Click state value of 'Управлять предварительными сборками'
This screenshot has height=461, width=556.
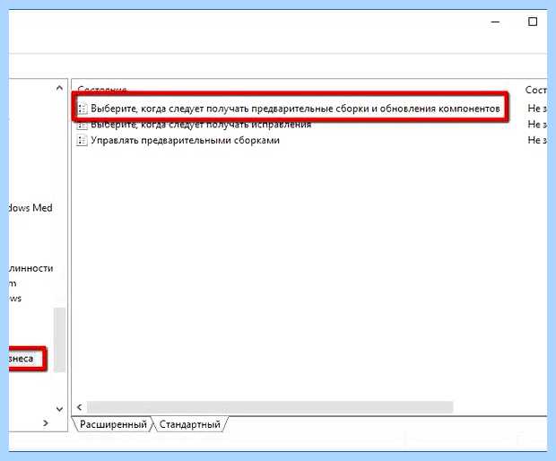click(x=537, y=141)
